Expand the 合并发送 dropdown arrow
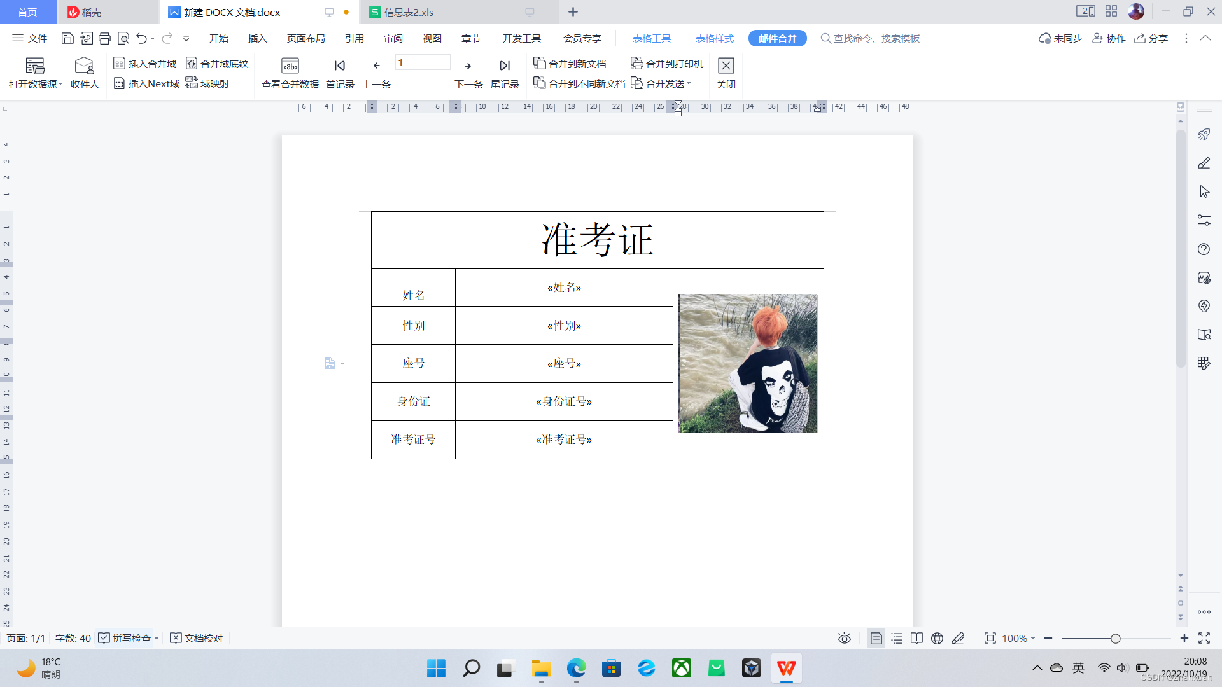This screenshot has height=687, width=1222. point(689,84)
